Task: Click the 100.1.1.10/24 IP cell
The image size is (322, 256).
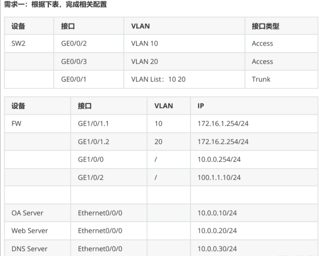Action: pos(254,178)
